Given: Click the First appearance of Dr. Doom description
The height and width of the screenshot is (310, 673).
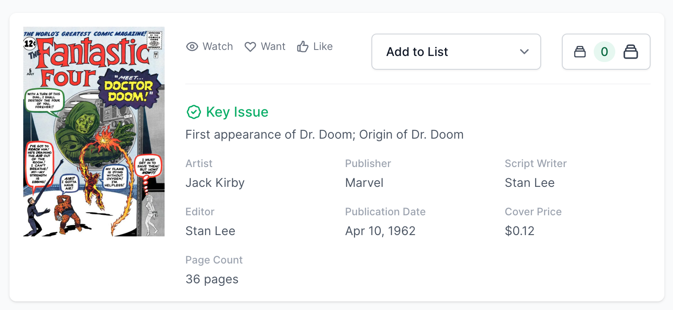Looking at the screenshot, I should click(x=324, y=134).
